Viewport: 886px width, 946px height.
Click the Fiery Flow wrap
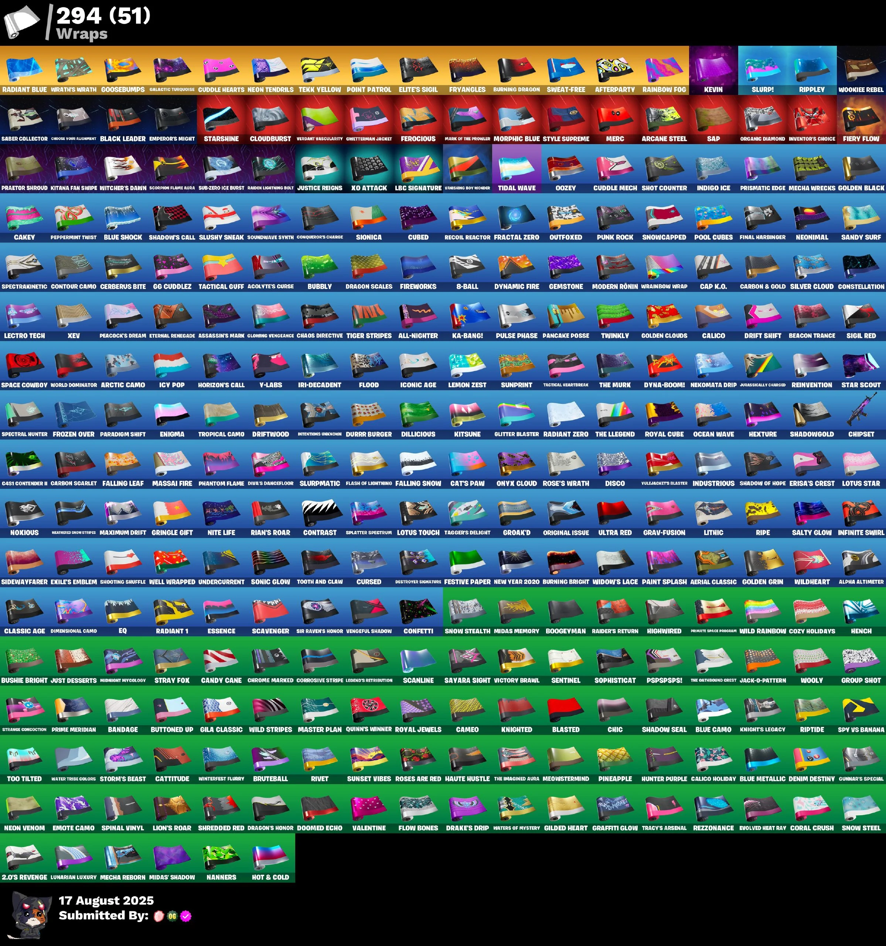coord(861,119)
